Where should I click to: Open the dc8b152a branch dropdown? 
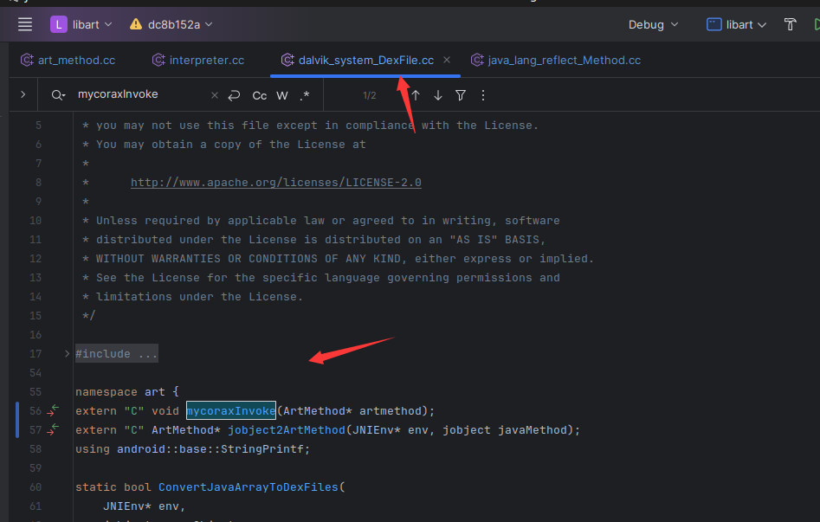pos(171,24)
